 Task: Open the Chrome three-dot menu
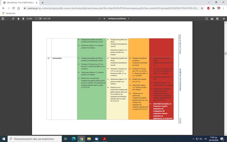click(223, 8)
